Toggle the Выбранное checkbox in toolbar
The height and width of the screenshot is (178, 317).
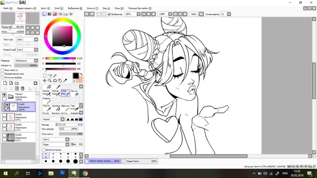[x=109, y=14]
